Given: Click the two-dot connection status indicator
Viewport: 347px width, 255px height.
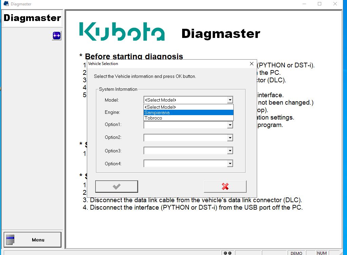Looking at the screenshot, I should [x=228, y=253].
